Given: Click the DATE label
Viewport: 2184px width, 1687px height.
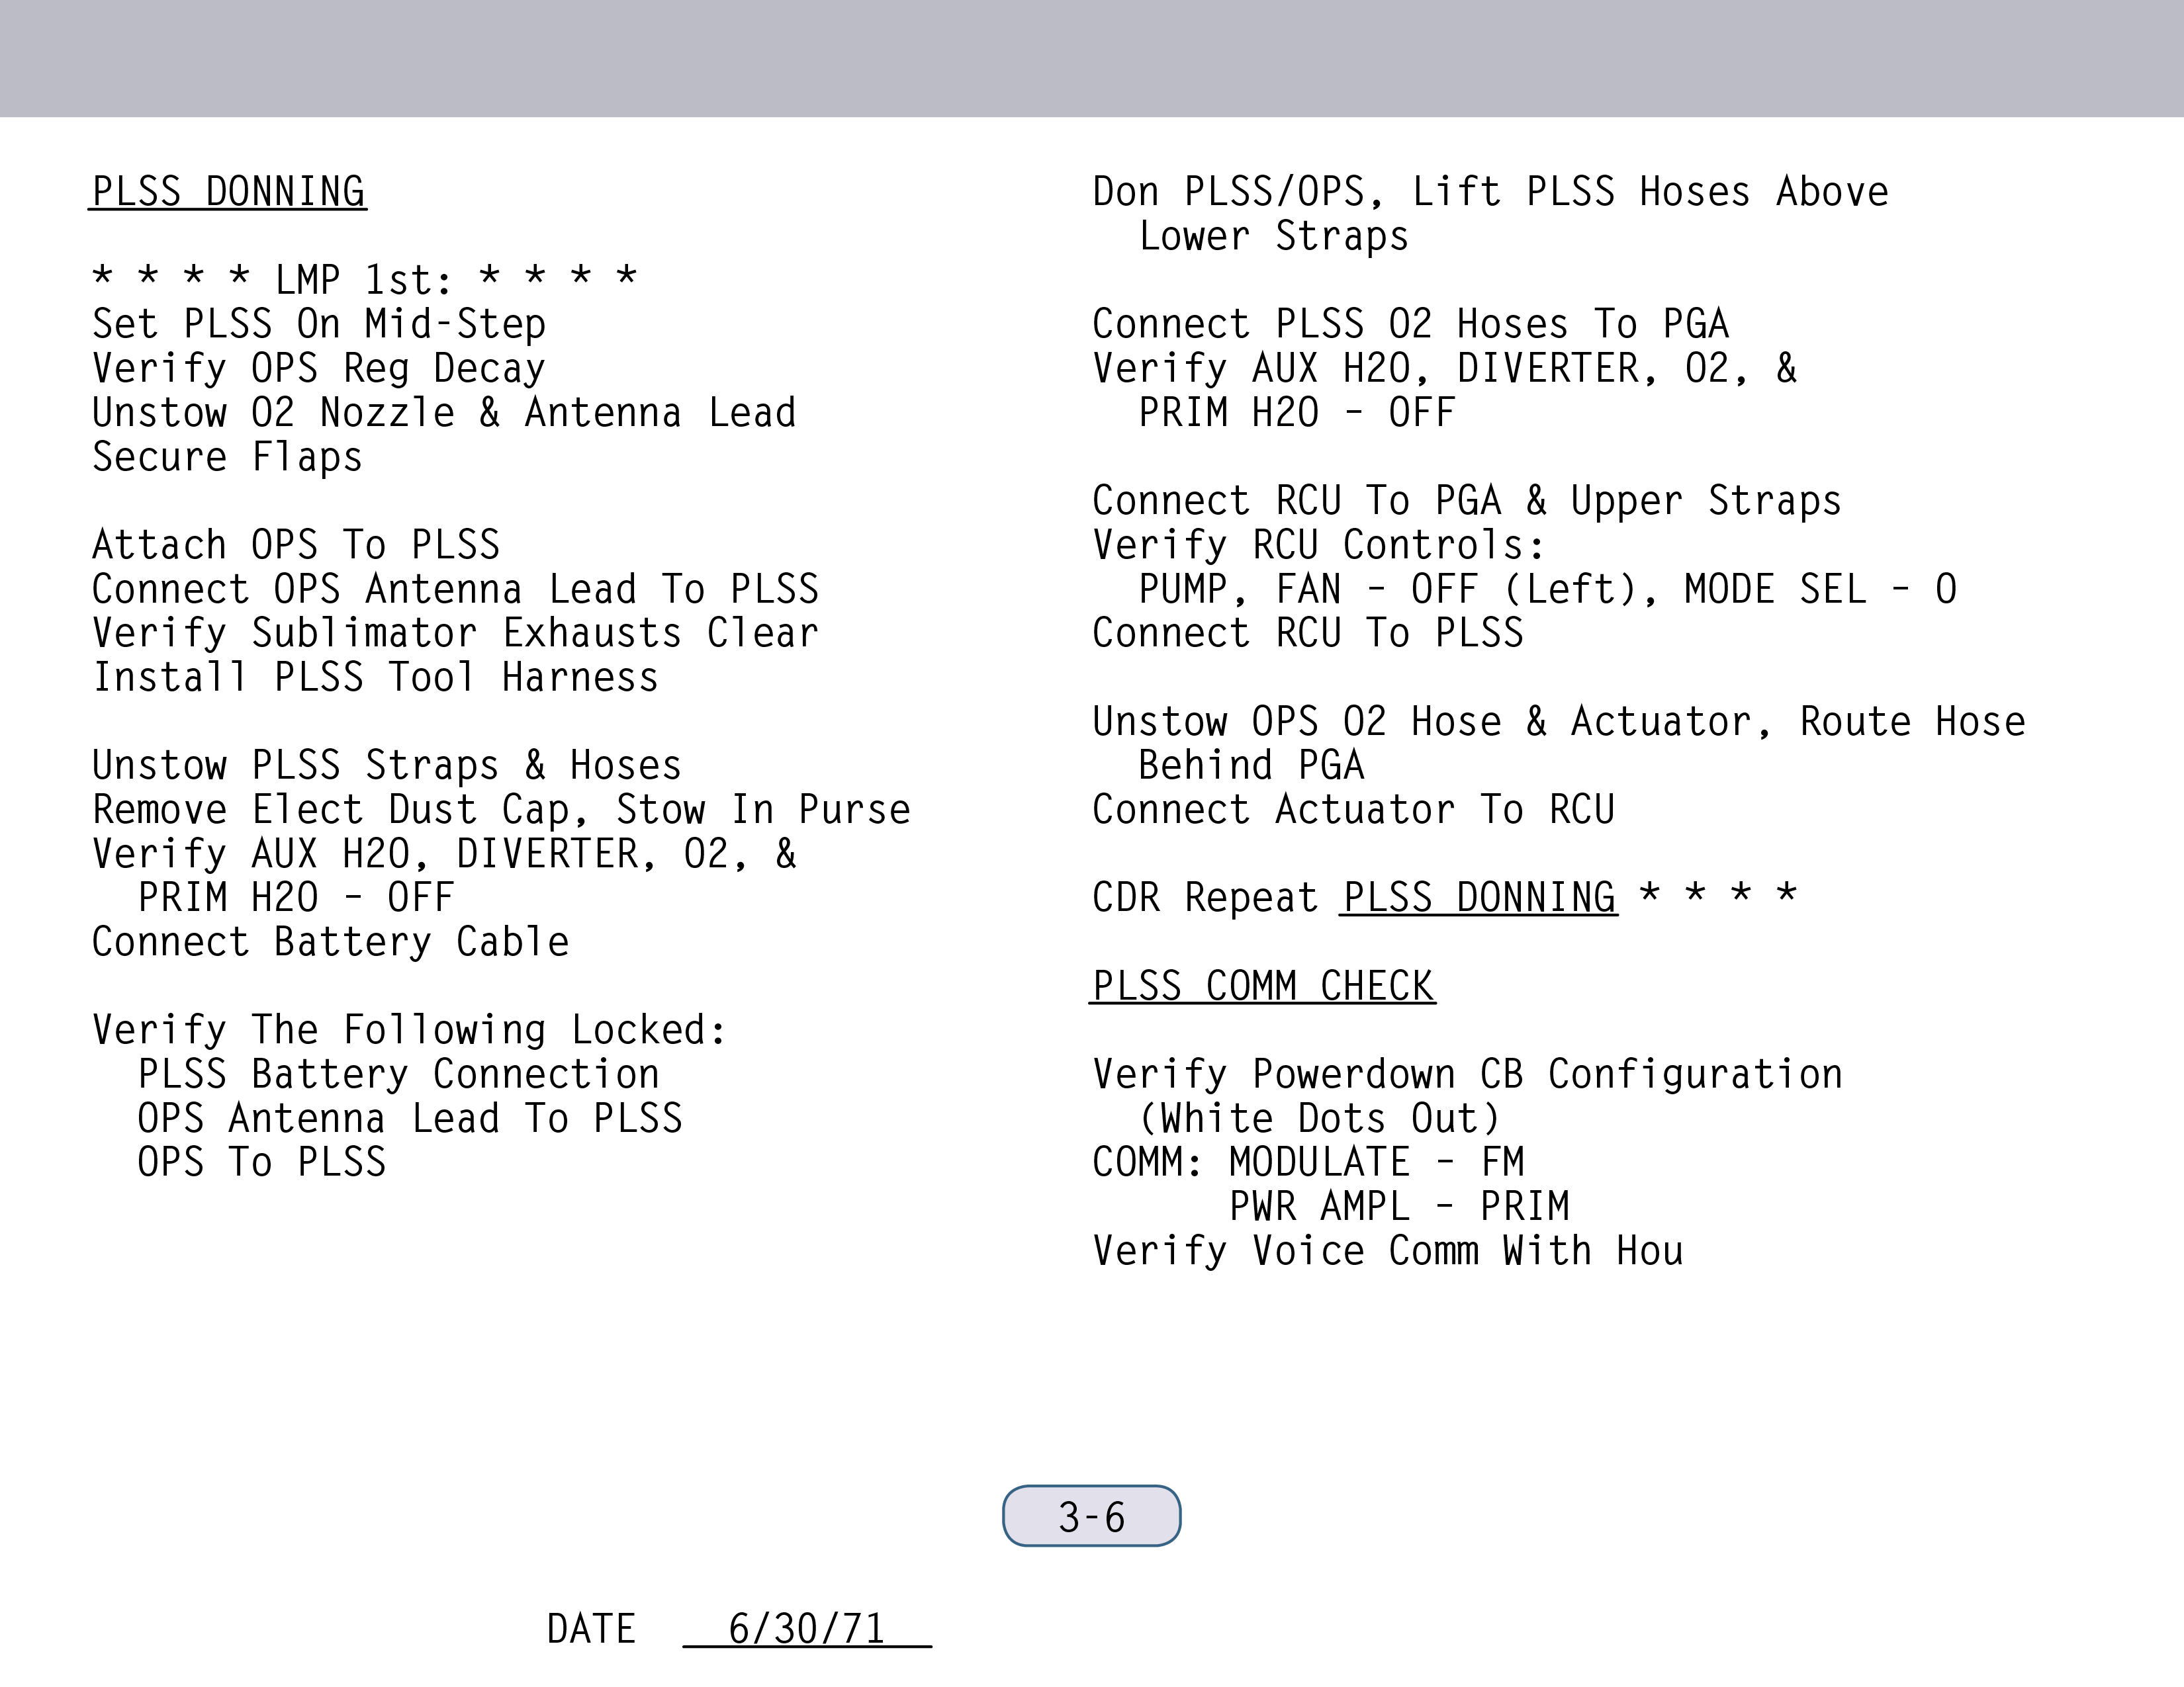Looking at the screenshot, I should point(590,1629).
